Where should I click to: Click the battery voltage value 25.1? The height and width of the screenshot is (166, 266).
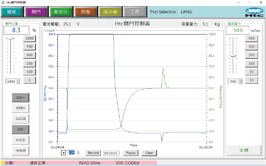coord(67,24)
